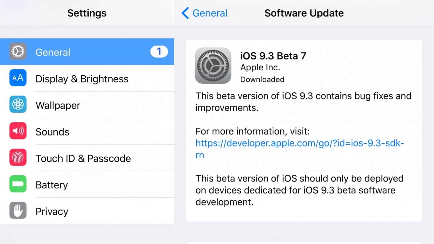Click the notification badge on General
The height and width of the screenshot is (244, 434).
click(x=159, y=51)
